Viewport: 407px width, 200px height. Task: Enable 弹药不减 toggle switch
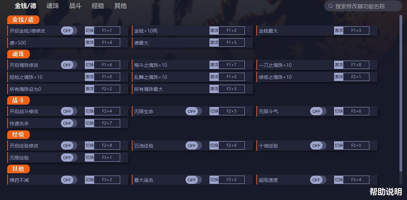pyautogui.click(x=69, y=180)
